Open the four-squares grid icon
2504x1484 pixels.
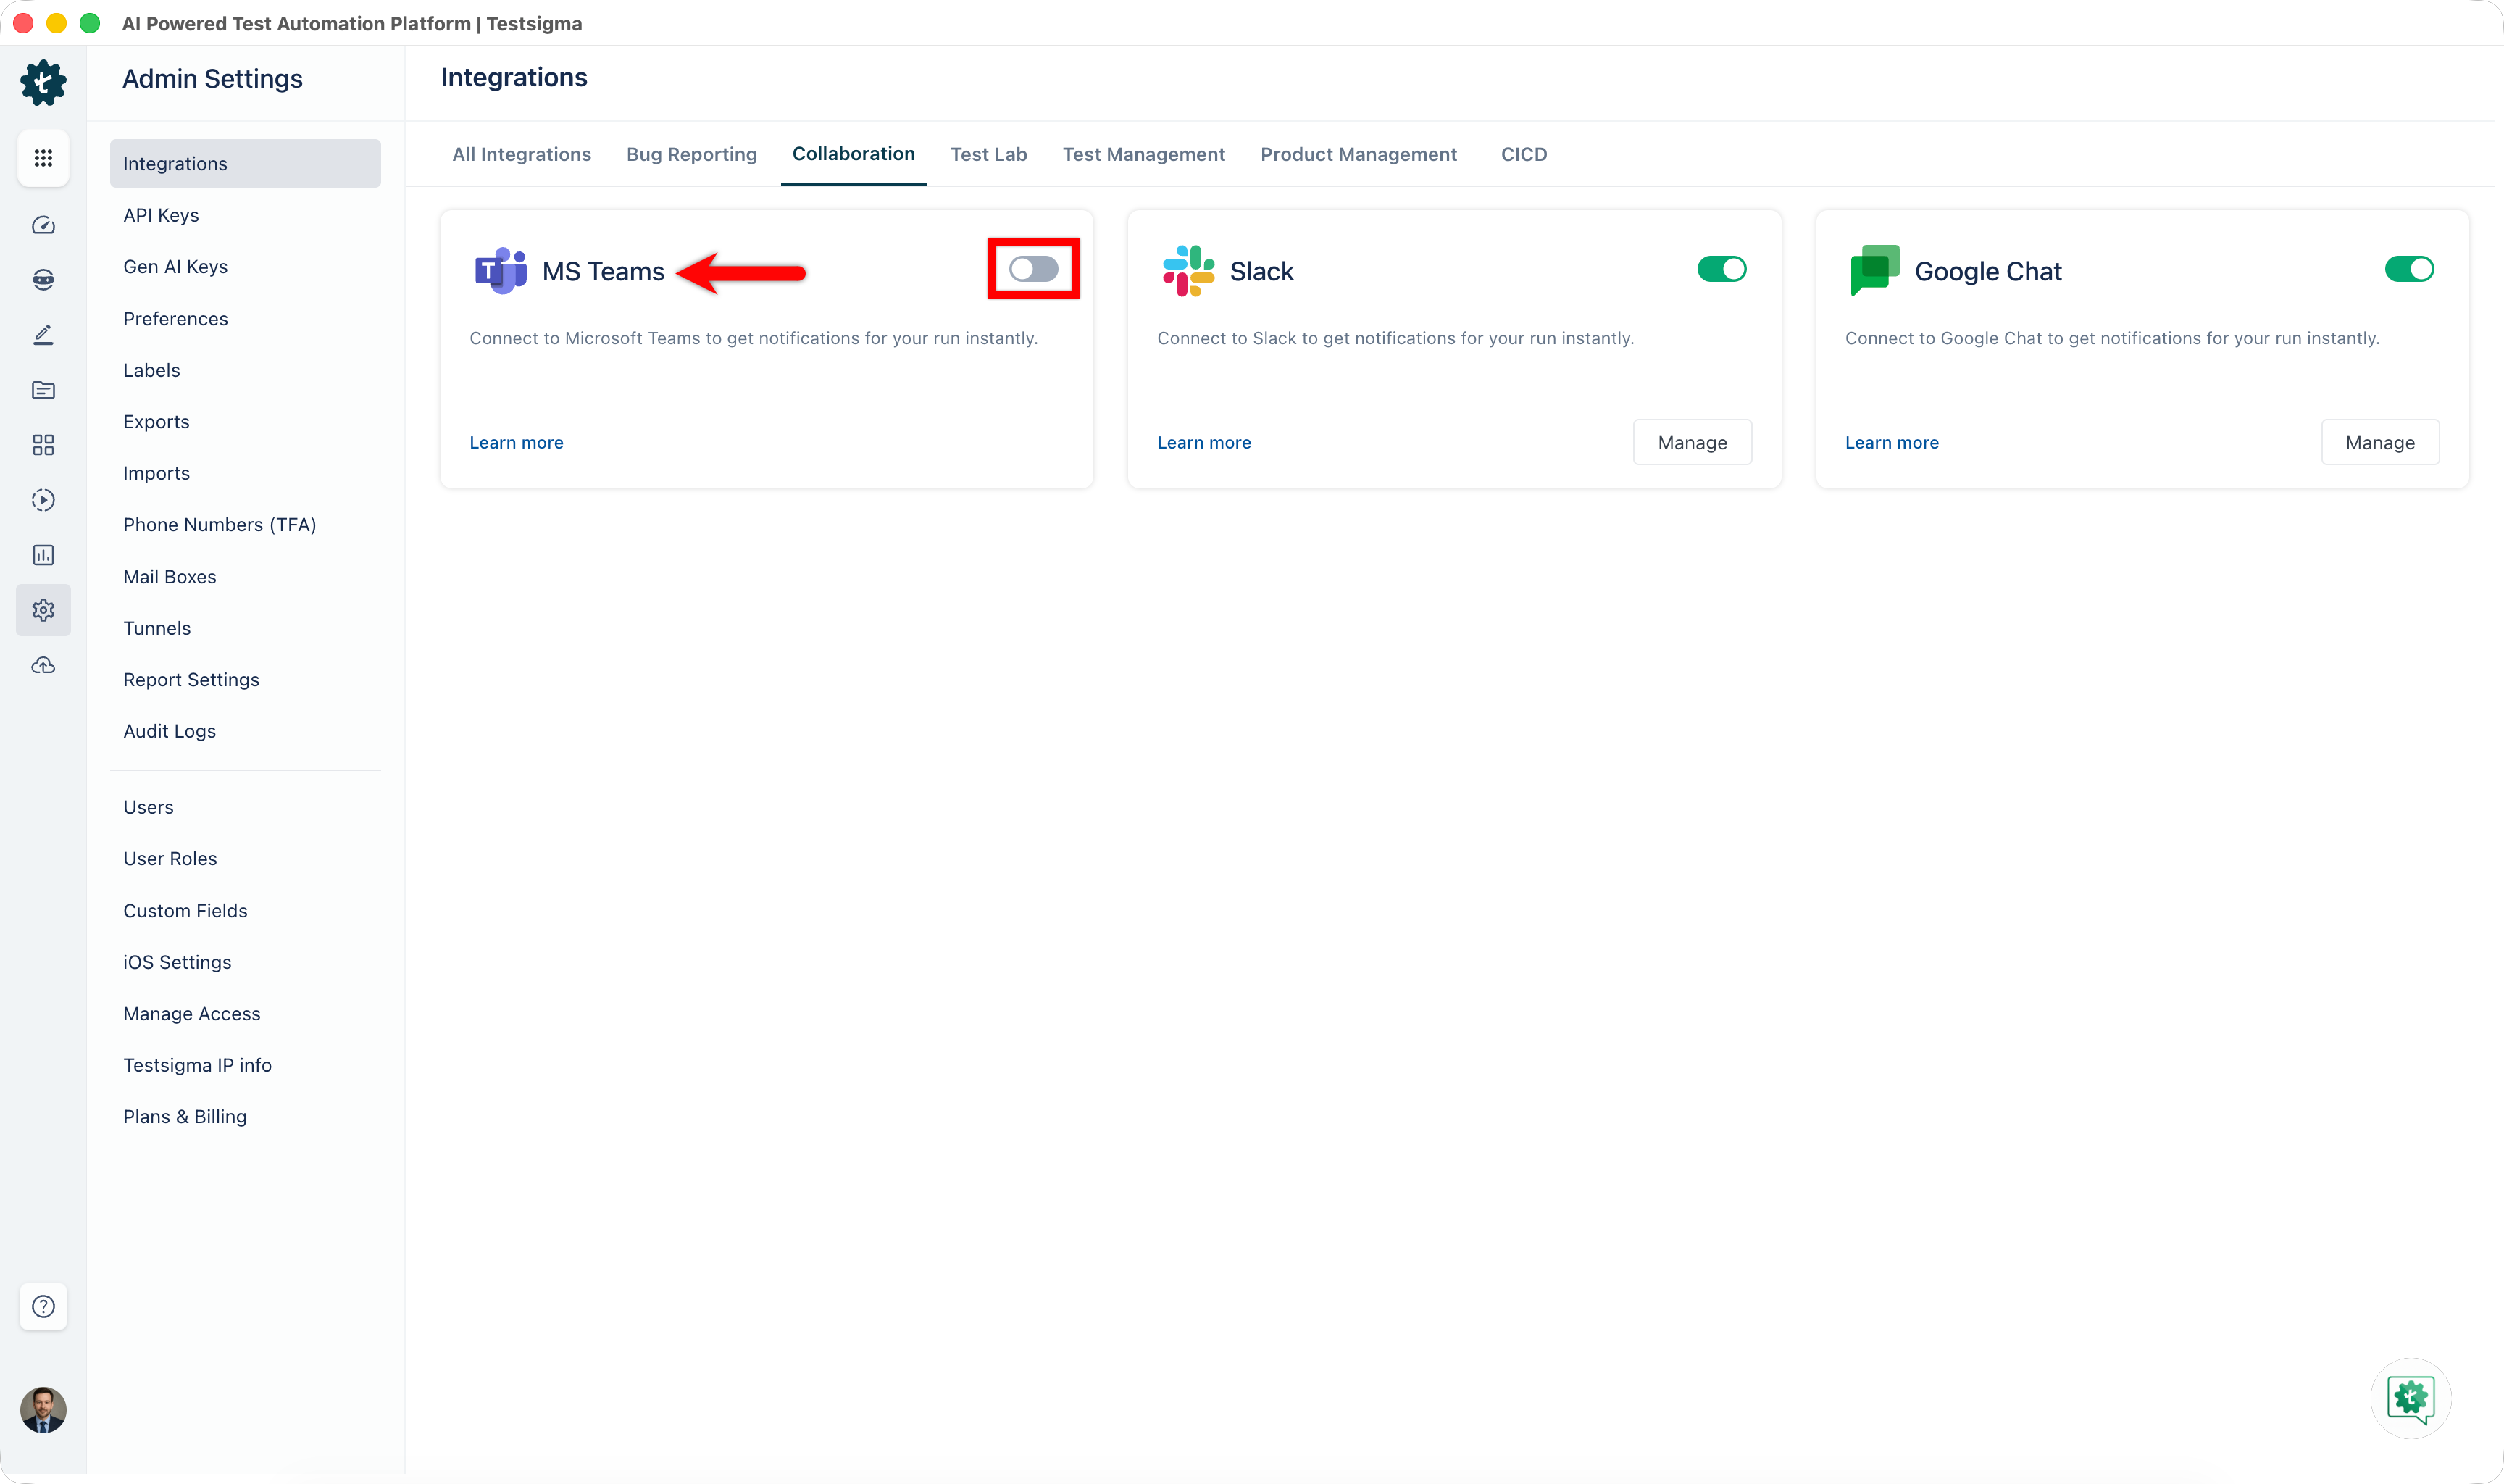tap(43, 445)
